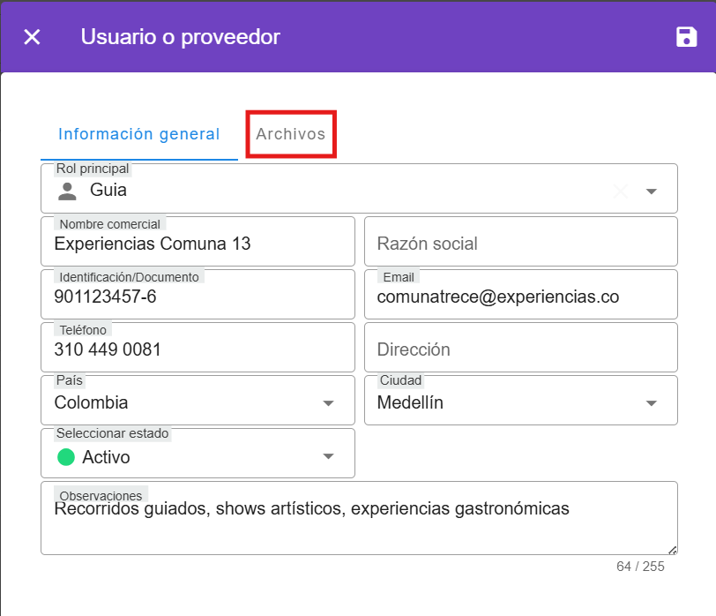Click the Observaciones textarea resize handle
Image resolution: width=716 pixels, height=616 pixels.
[672, 549]
